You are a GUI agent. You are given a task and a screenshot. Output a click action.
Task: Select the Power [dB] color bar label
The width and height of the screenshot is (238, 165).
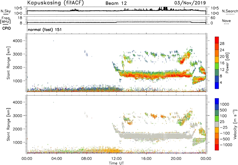point(227,63)
